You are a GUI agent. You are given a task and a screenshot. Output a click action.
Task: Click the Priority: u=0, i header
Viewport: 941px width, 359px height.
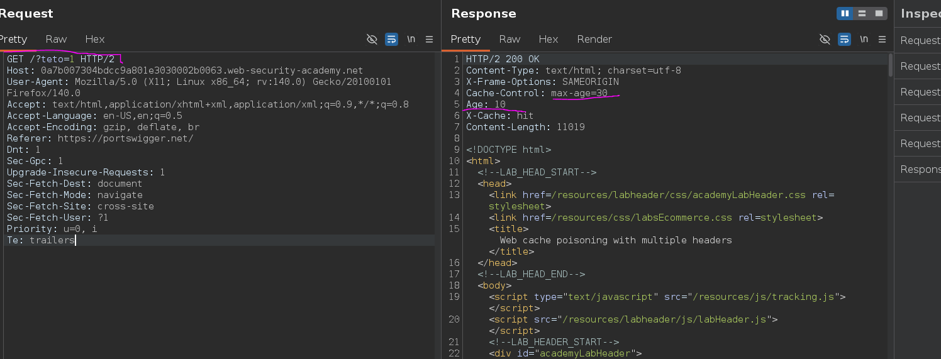point(52,229)
